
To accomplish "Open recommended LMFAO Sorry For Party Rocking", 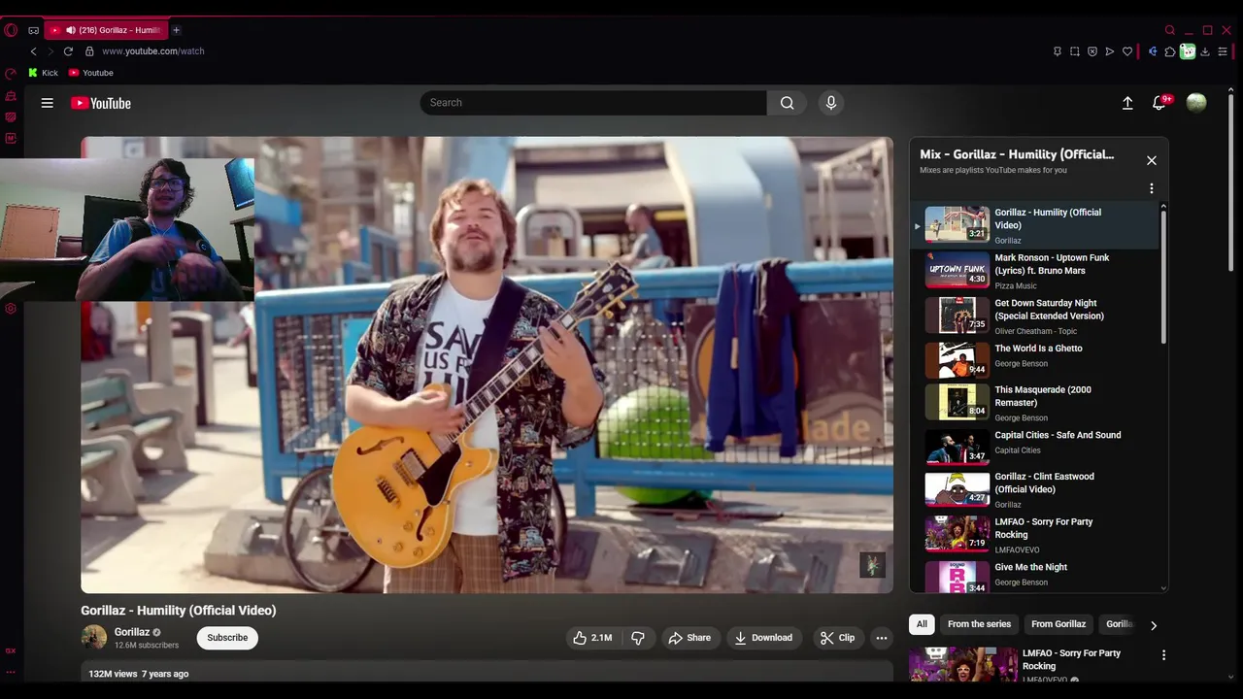I will [1071, 659].
